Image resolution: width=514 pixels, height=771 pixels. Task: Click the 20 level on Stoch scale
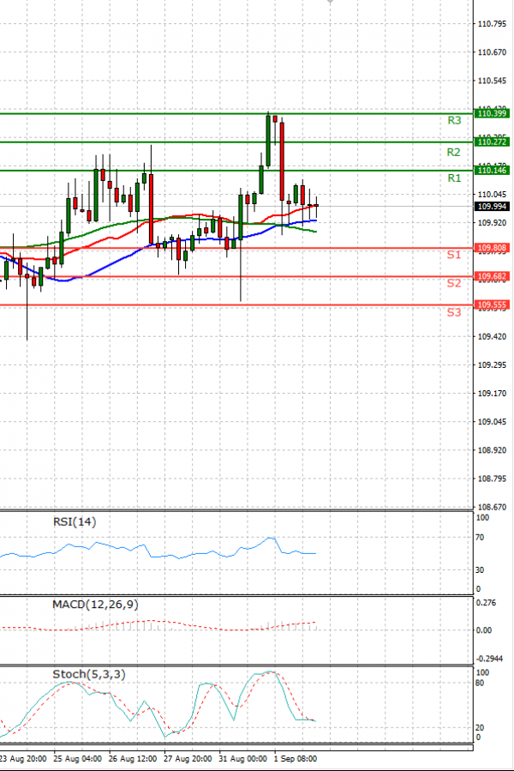tap(480, 728)
